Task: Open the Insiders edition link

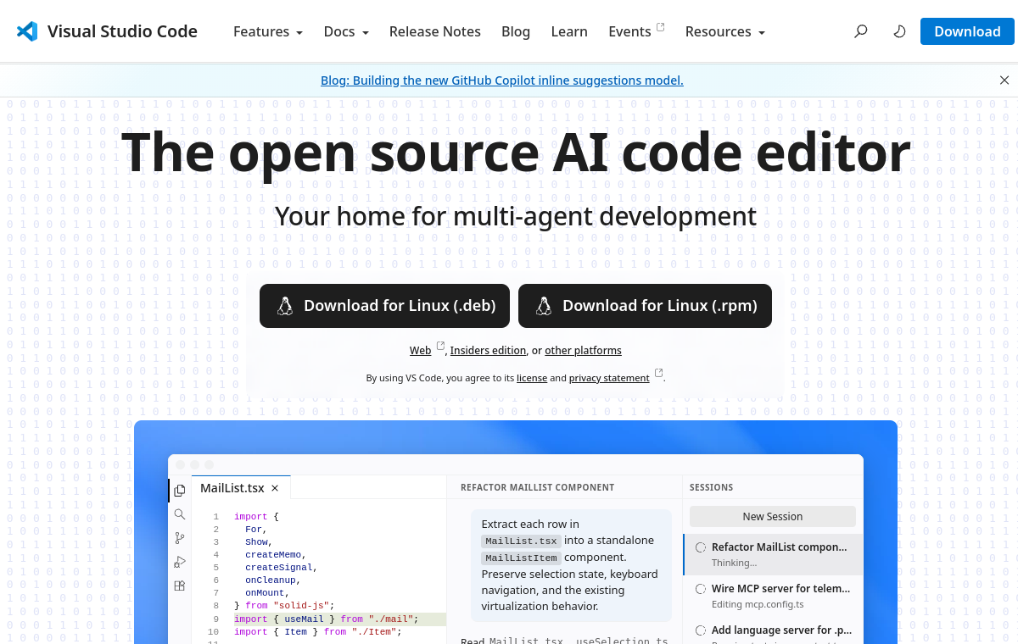Action: click(x=488, y=351)
